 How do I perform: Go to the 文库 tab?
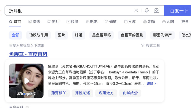click(130, 22)
